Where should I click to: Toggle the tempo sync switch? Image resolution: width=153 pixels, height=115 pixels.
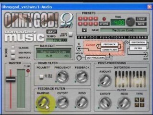(70, 34)
